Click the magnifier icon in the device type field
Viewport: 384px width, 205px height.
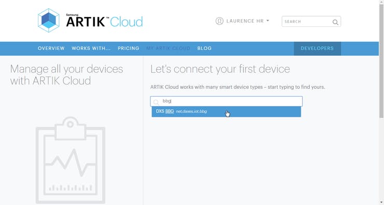(x=156, y=102)
